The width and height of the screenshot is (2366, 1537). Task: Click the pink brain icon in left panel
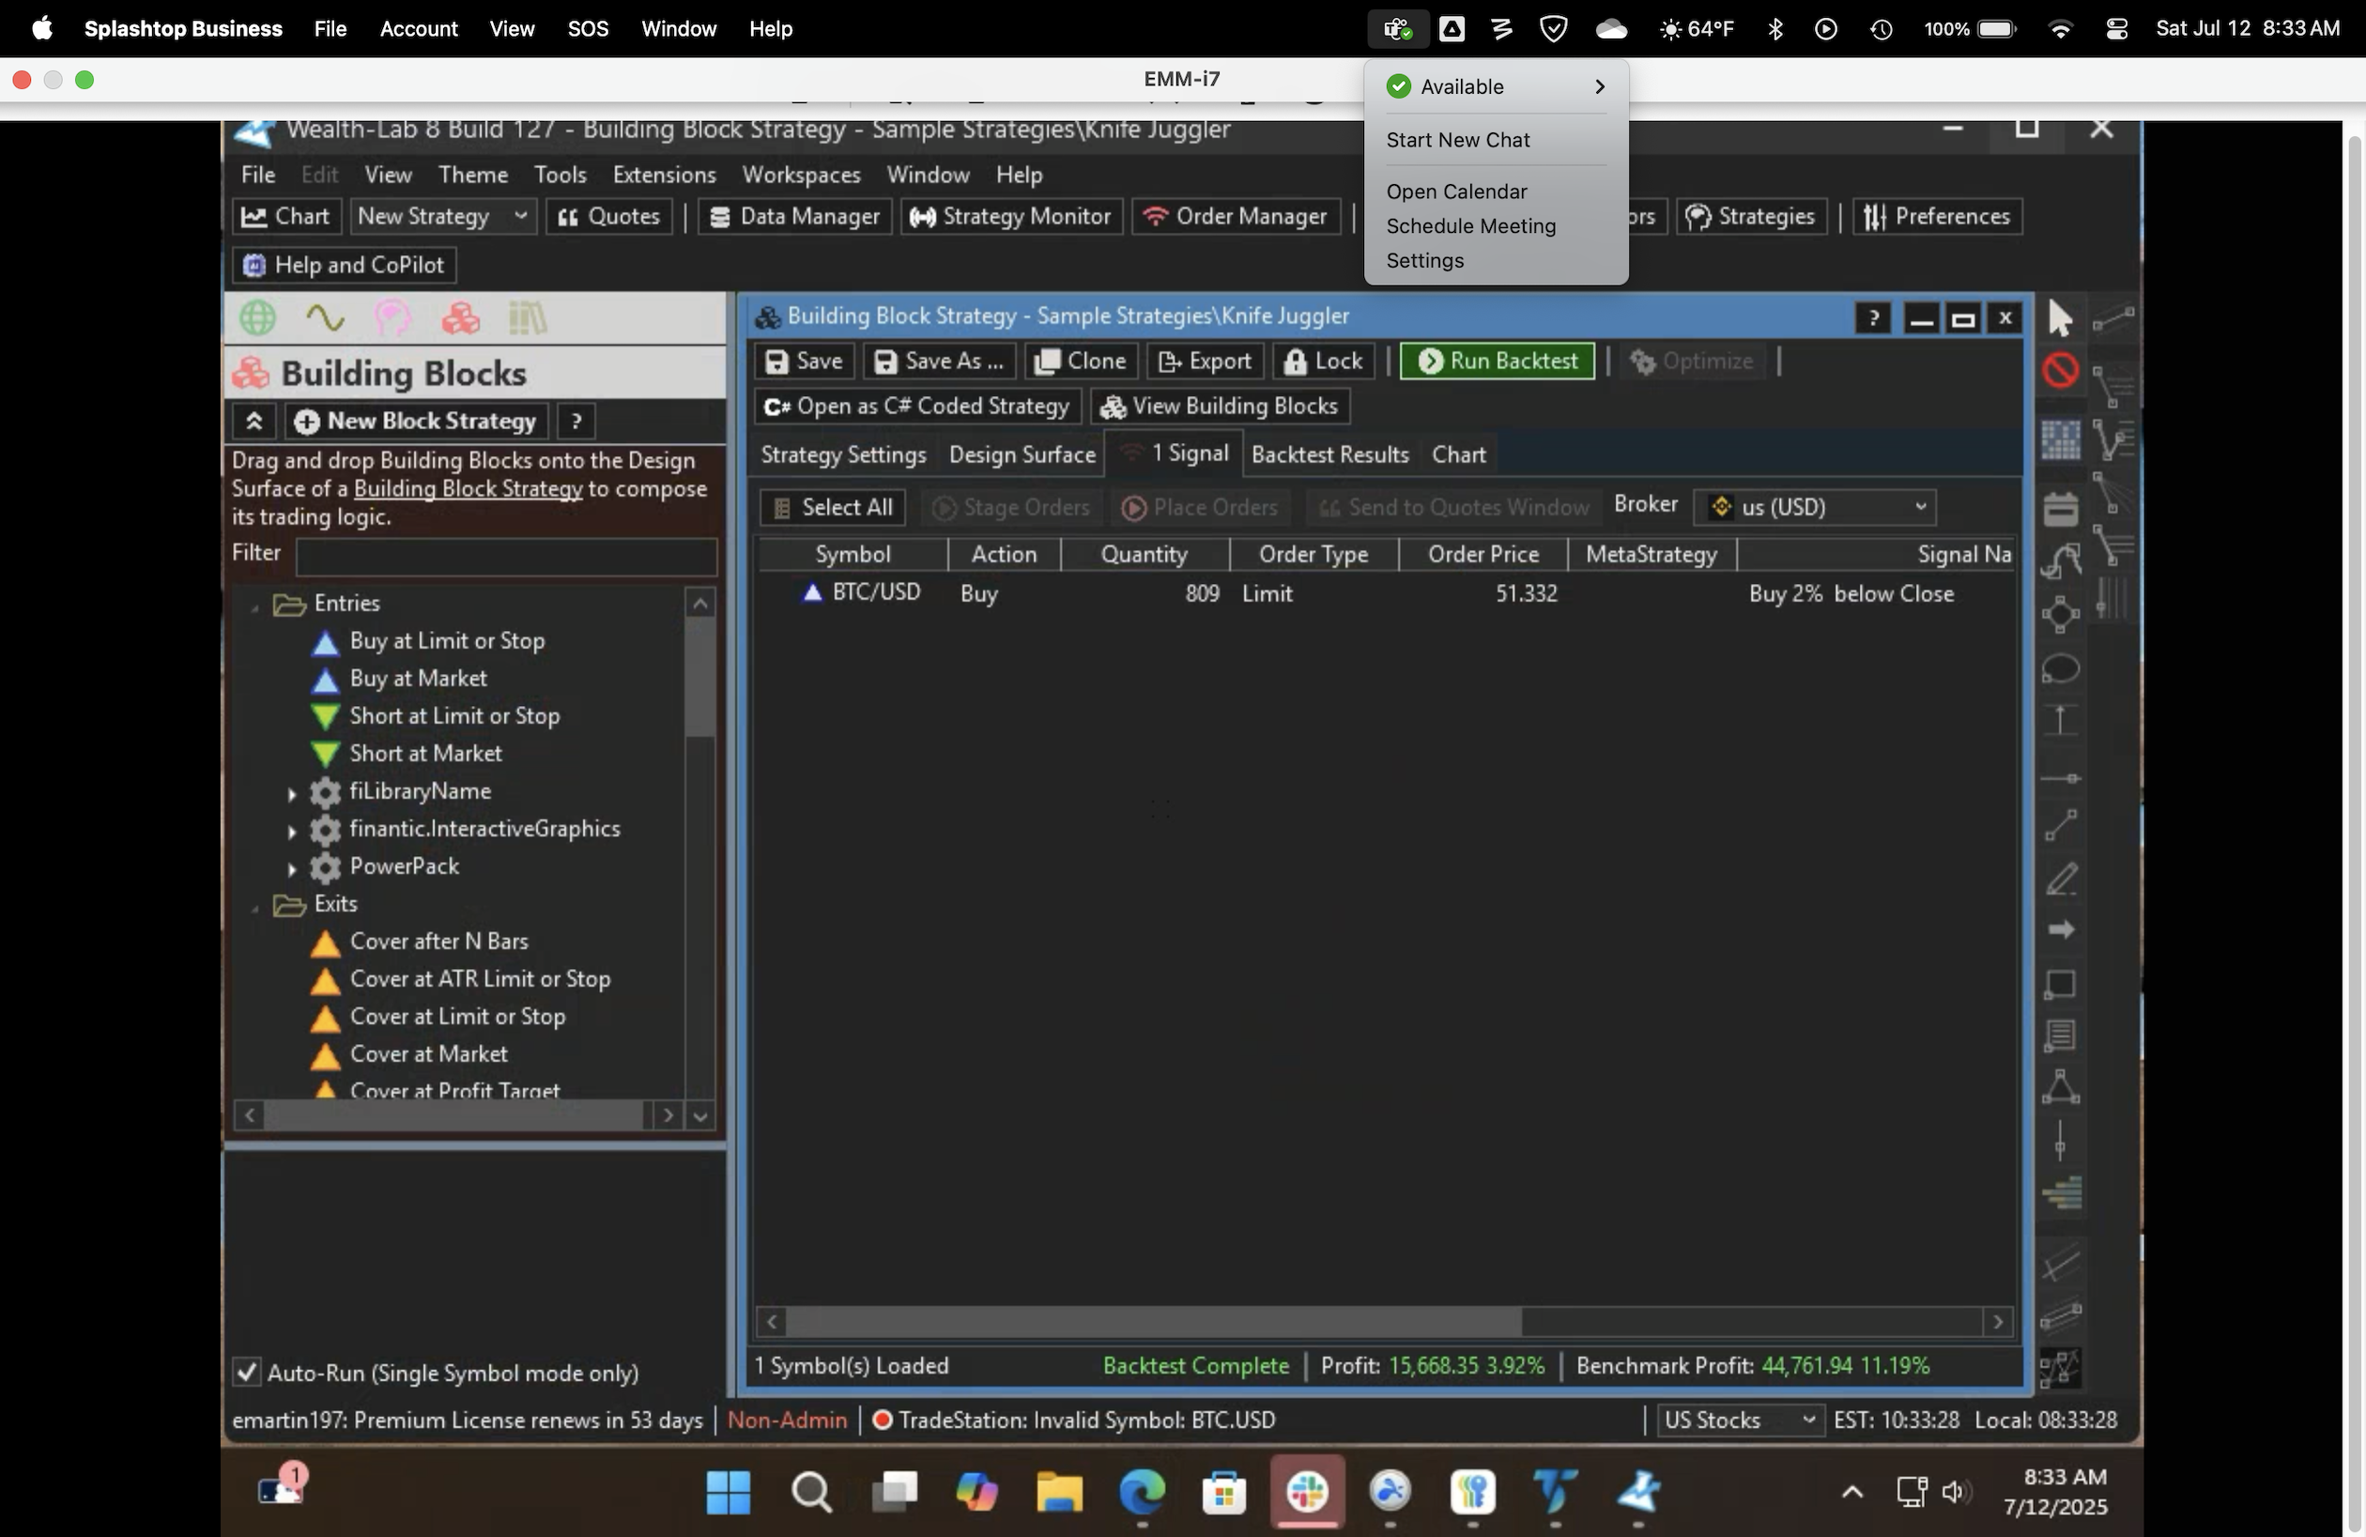[392, 318]
